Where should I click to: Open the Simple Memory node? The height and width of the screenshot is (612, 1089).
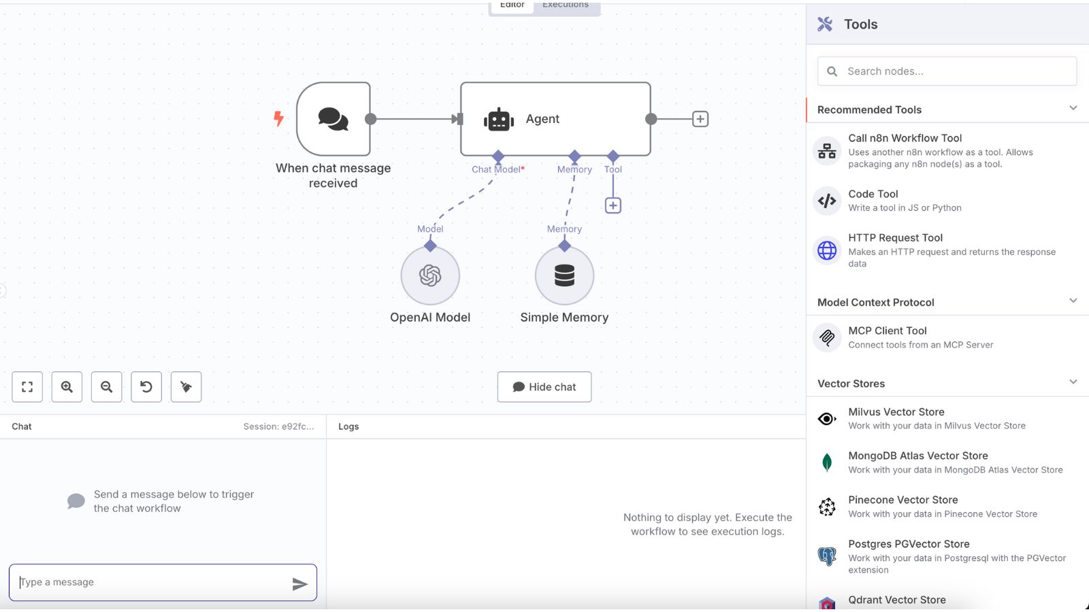click(x=564, y=275)
